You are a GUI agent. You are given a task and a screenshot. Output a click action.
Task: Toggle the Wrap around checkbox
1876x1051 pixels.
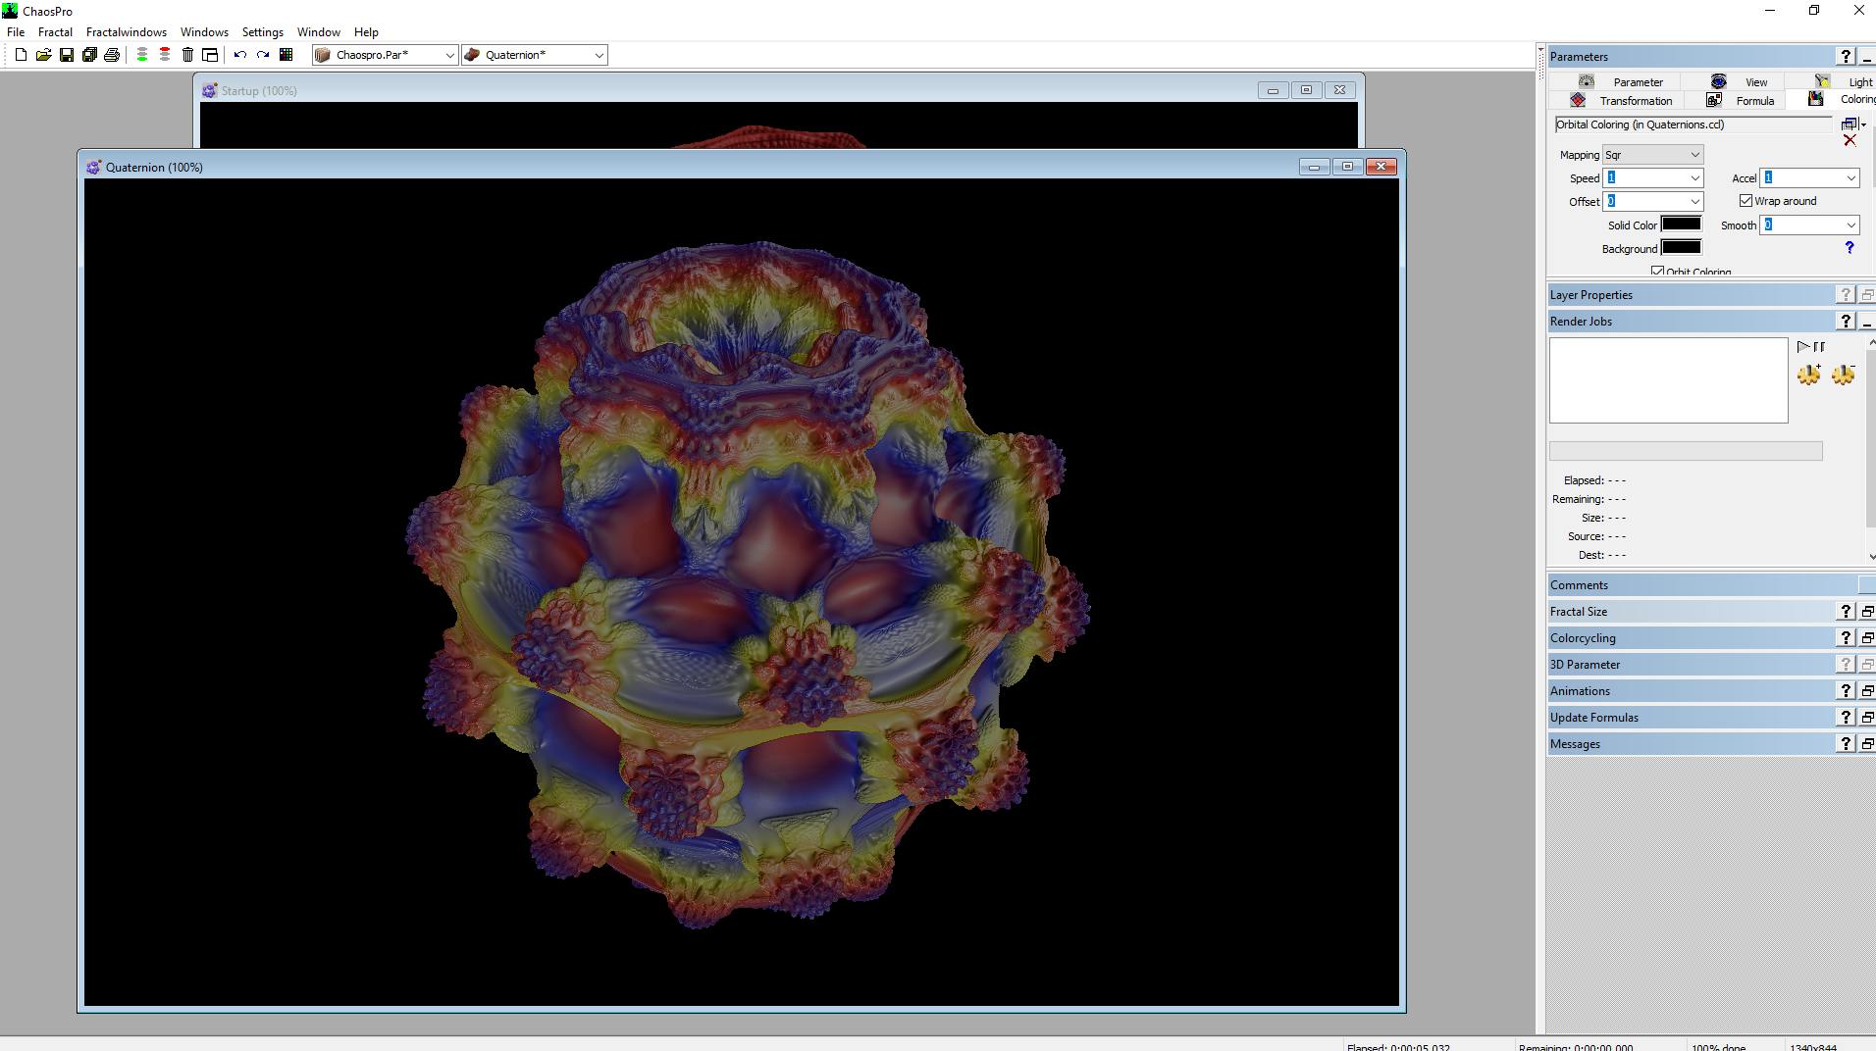1746,201
